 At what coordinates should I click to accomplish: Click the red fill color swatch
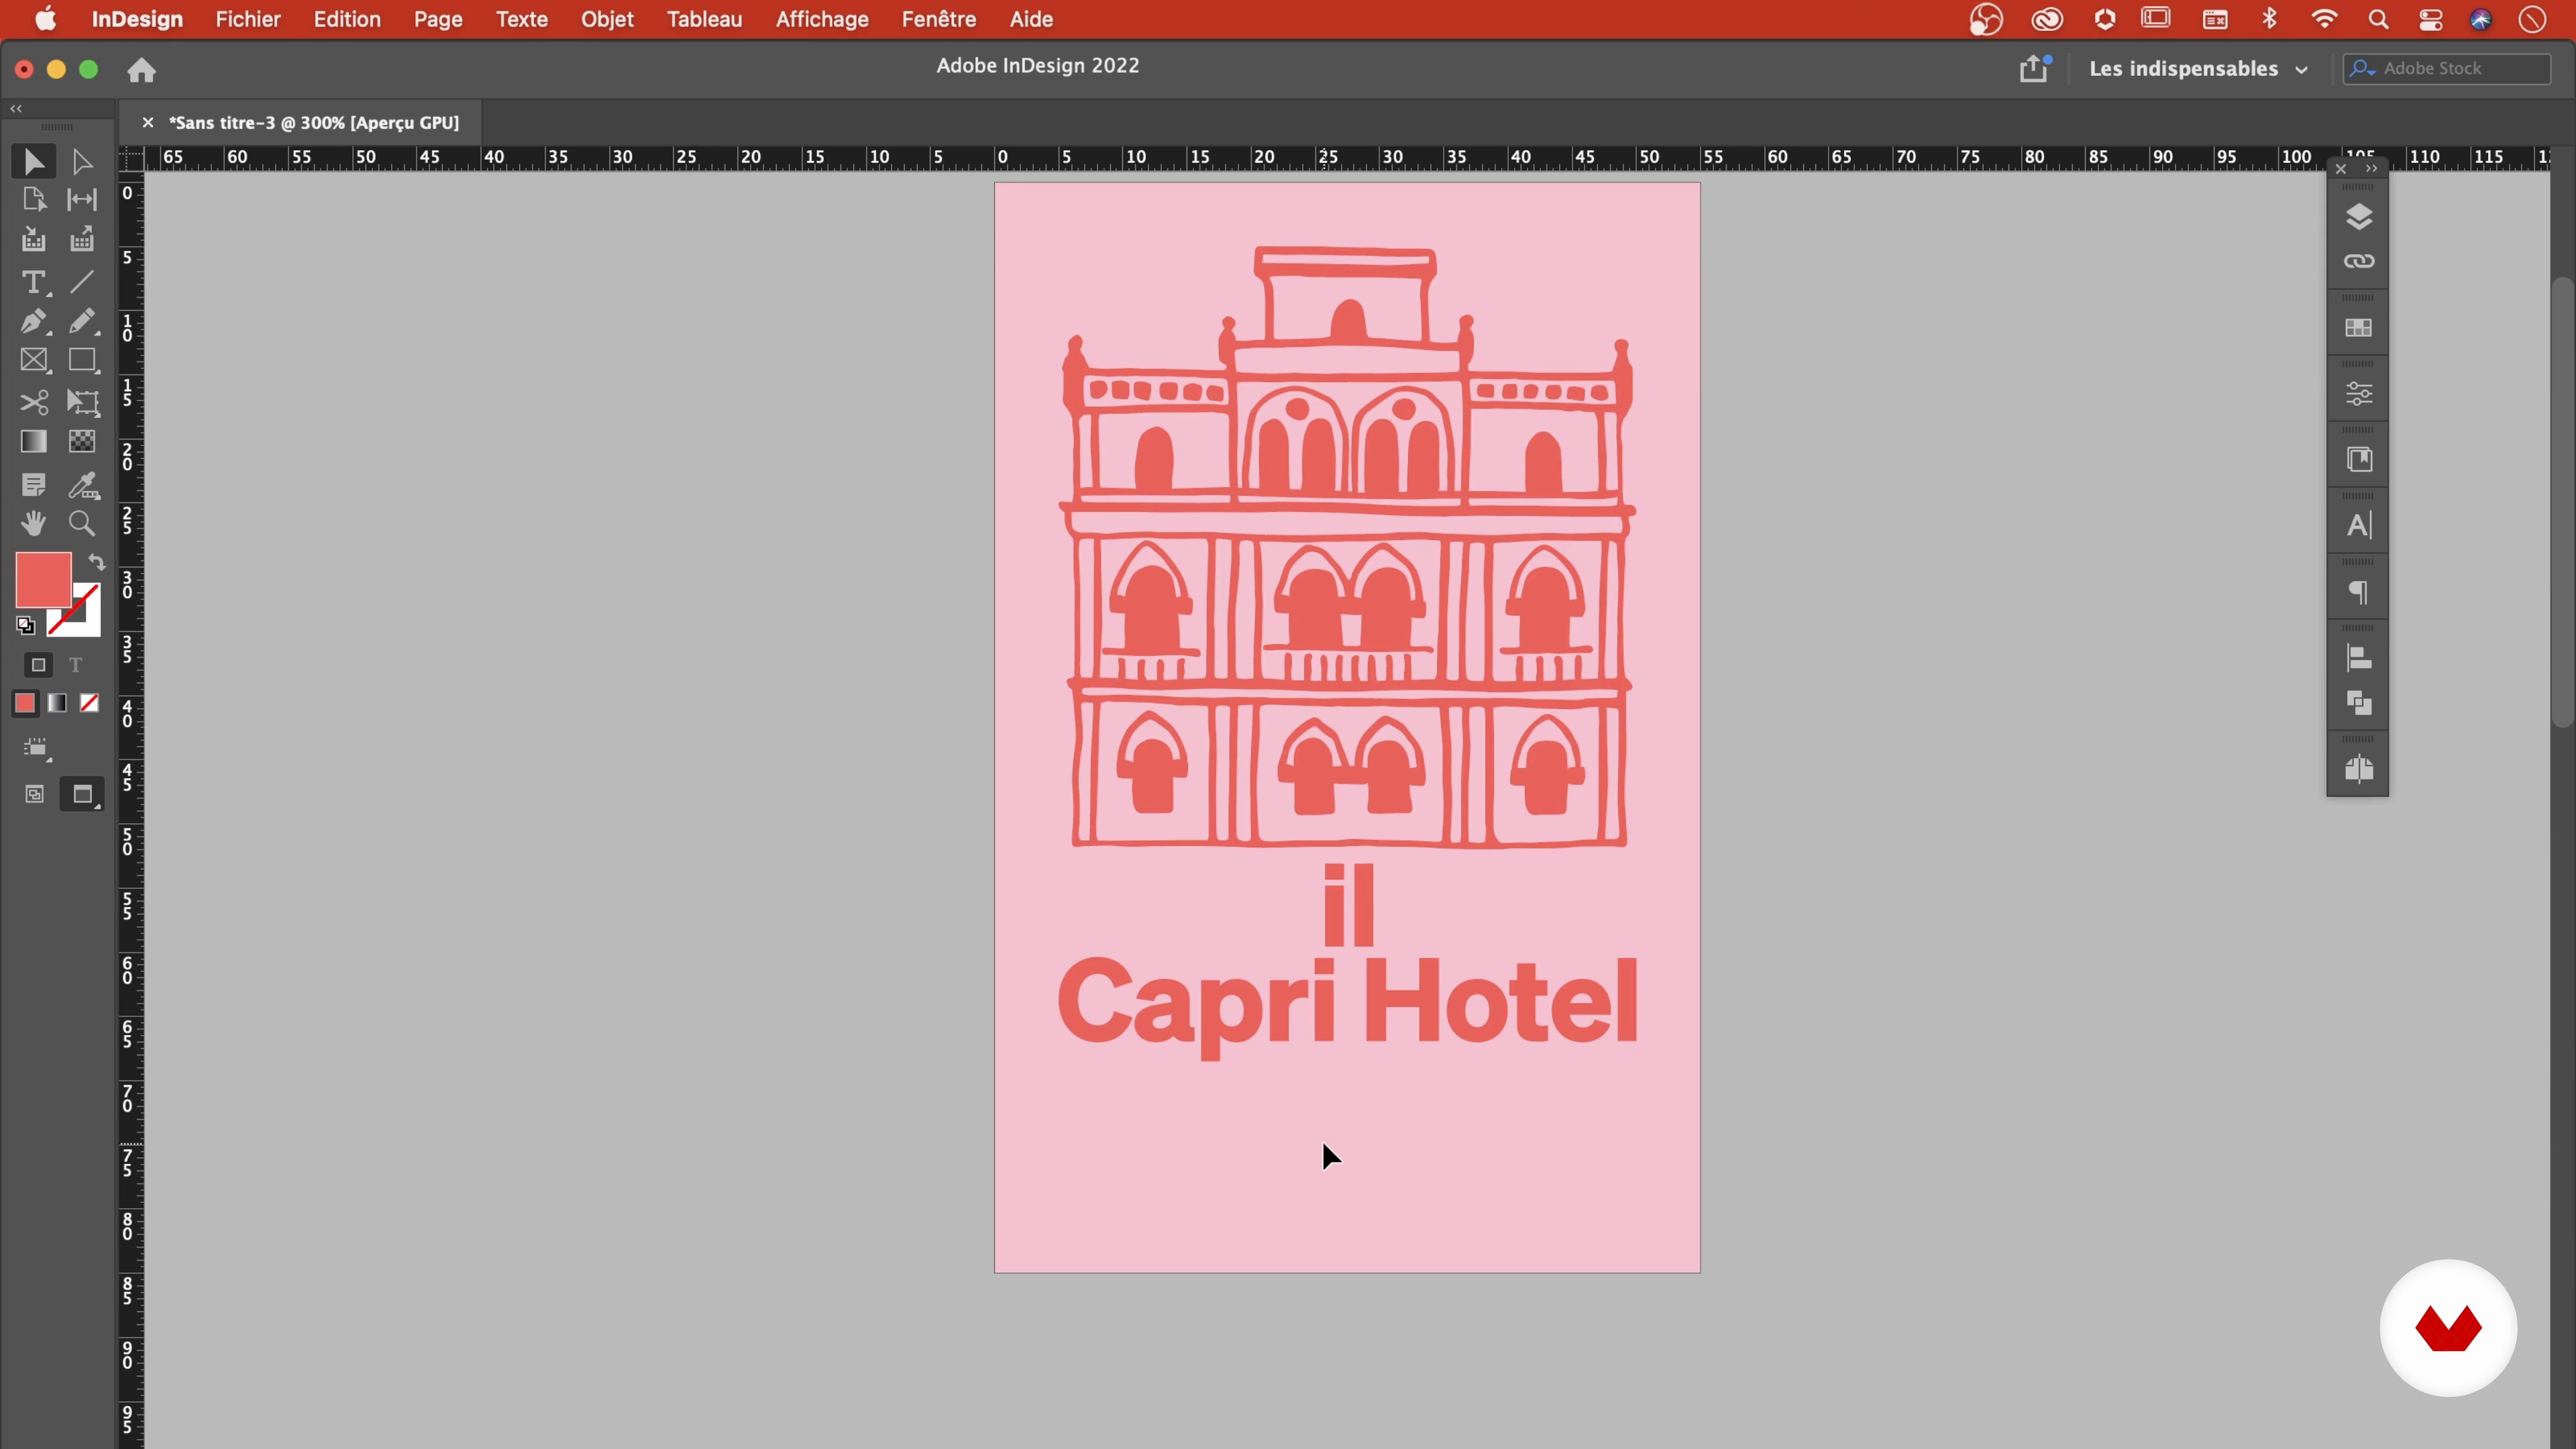tap(42, 579)
